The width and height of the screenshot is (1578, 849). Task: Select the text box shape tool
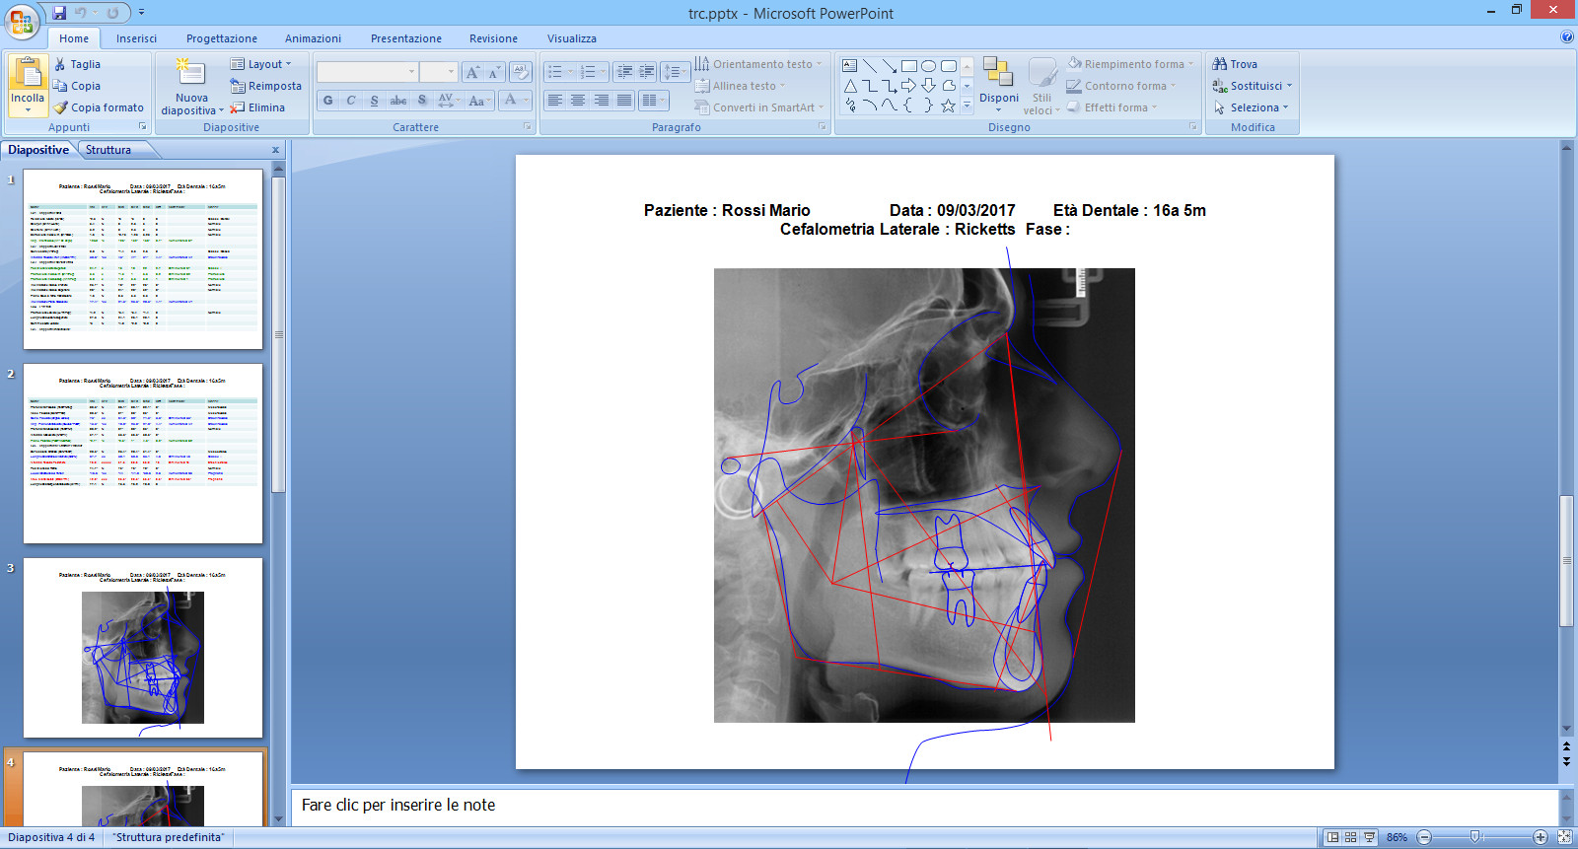[x=850, y=66]
